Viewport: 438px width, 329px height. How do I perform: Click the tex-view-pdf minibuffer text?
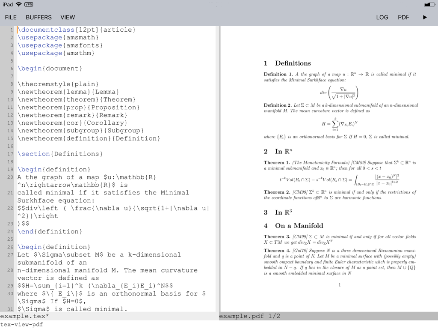[x=21, y=325]
